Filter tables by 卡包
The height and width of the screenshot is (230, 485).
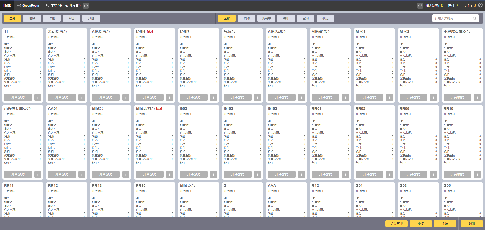[52, 18]
